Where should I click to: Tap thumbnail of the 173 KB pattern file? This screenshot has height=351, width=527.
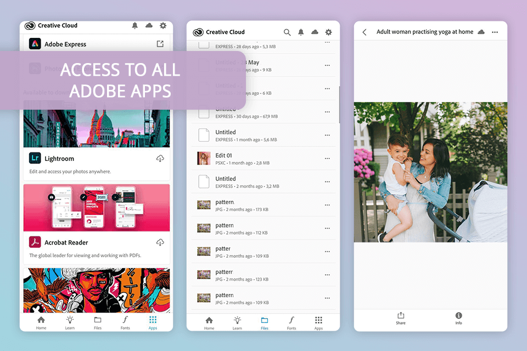click(x=204, y=205)
